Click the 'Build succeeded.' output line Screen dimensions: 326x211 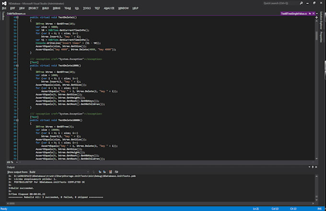[x=21, y=188]
